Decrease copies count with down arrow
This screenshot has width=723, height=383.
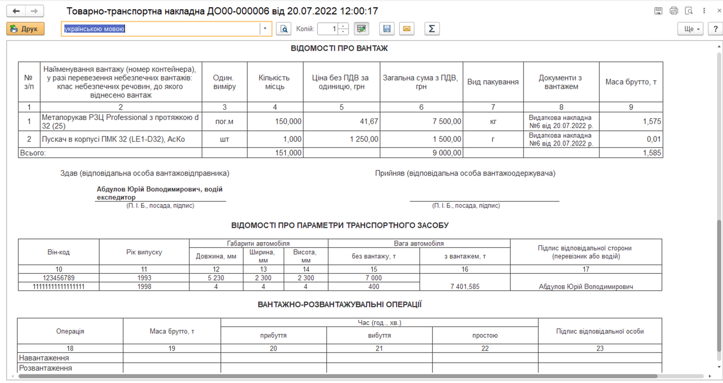[x=343, y=32]
